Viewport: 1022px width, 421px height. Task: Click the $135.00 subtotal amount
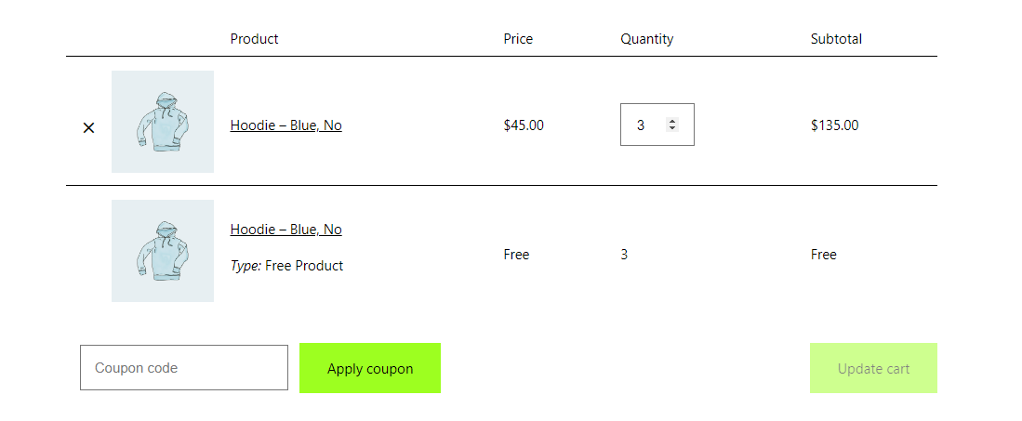tap(834, 125)
